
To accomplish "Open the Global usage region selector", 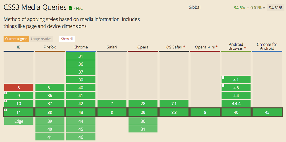I will (x=194, y=8).
